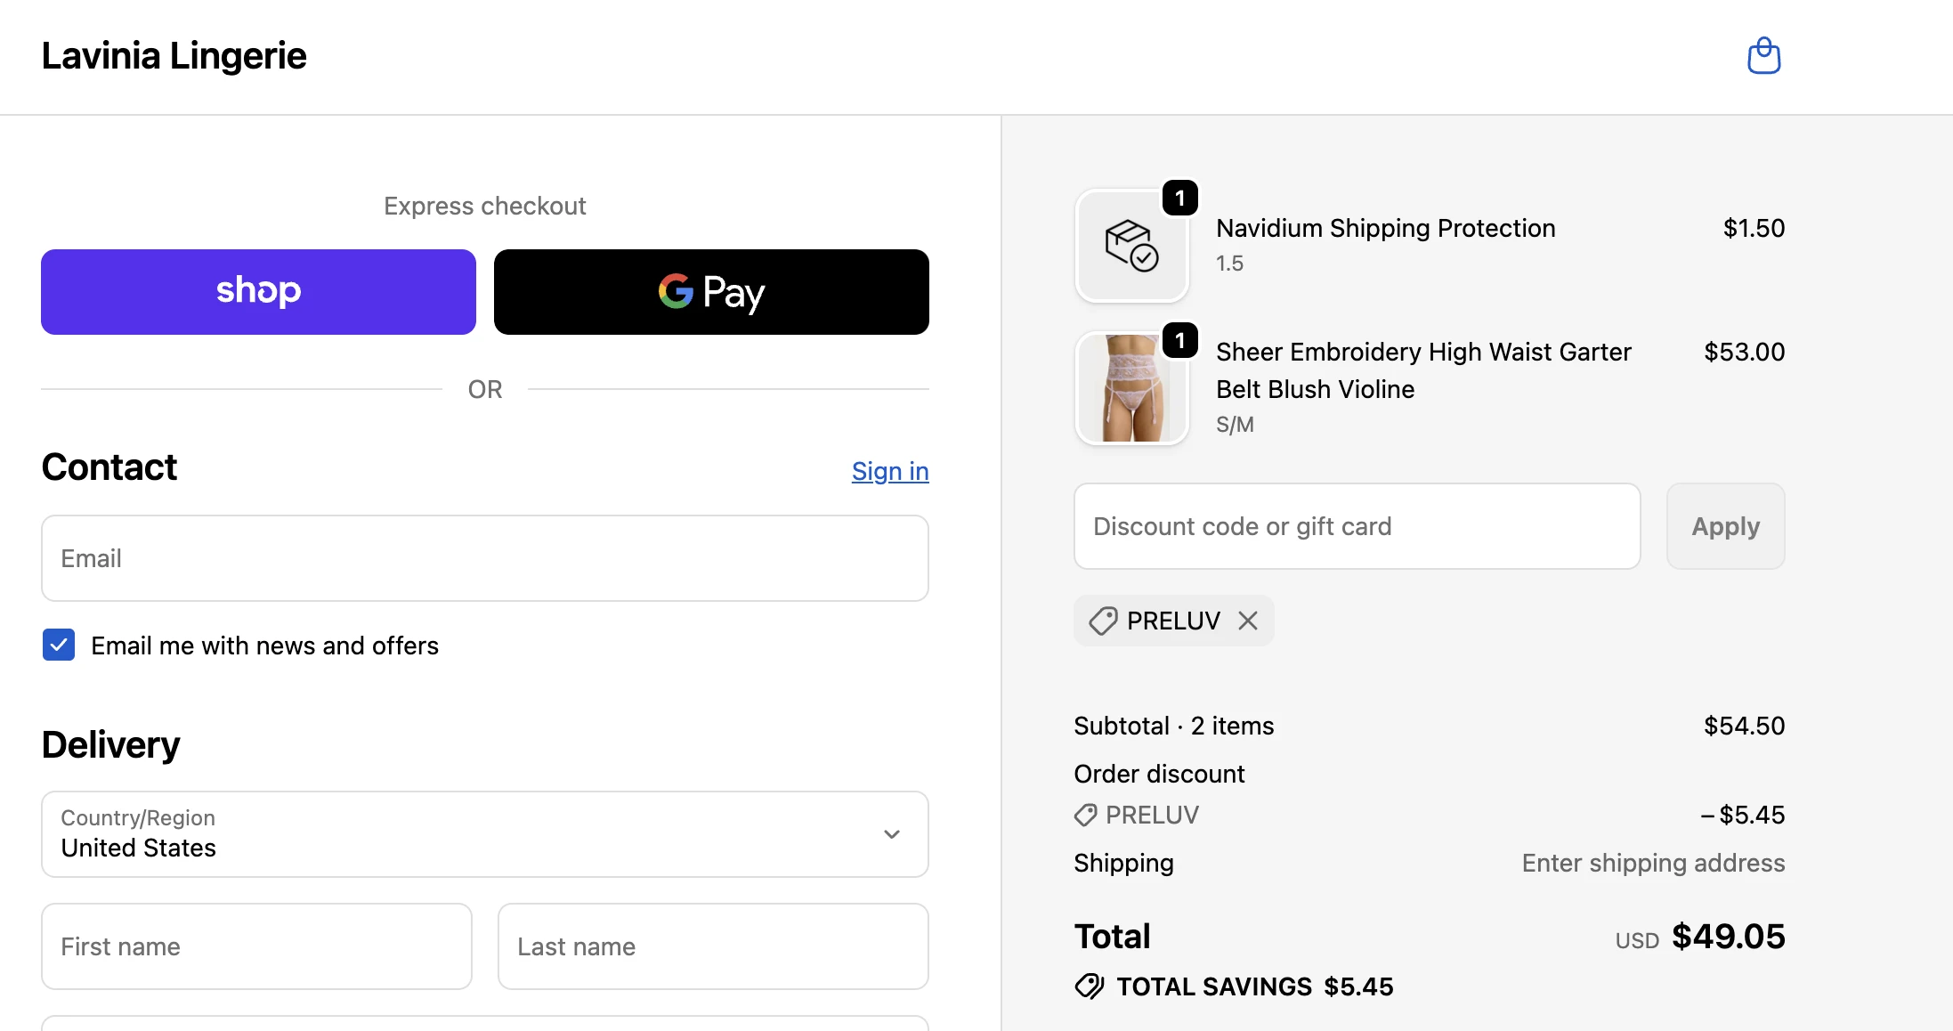Click quantity badge on Garter Belt item

pos(1180,340)
